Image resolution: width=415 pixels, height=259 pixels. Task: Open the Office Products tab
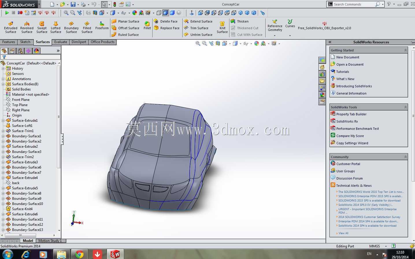[103, 42]
